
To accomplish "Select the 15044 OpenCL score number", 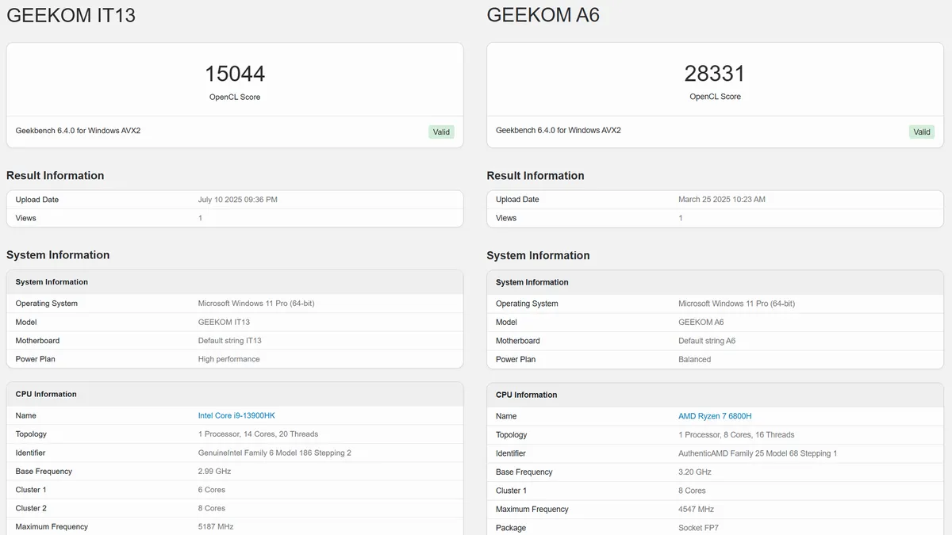I will [235, 74].
